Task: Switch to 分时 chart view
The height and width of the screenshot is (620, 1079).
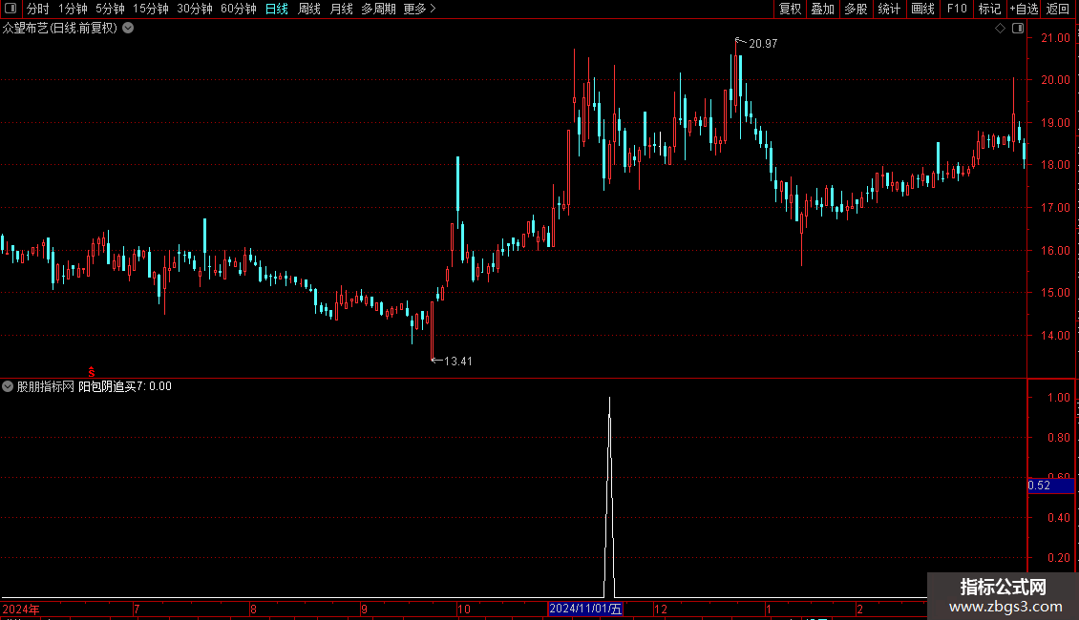Action: coord(38,9)
